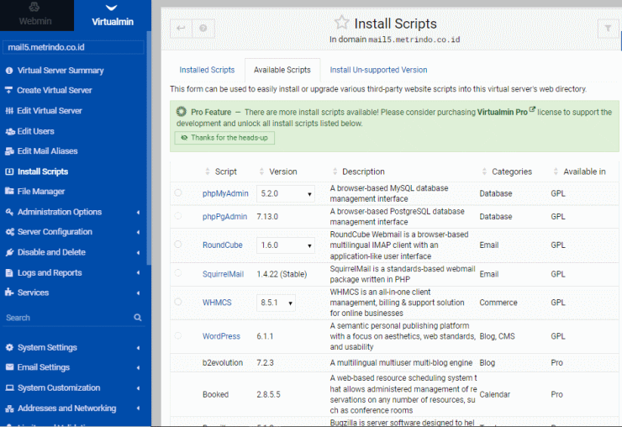Open the WordPress script link
This screenshot has width=622, height=427.
click(221, 336)
